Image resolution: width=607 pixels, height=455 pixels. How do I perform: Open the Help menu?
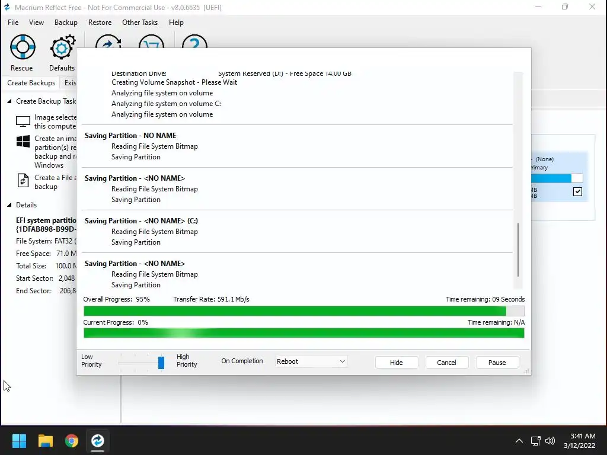pyautogui.click(x=176, y=23)
